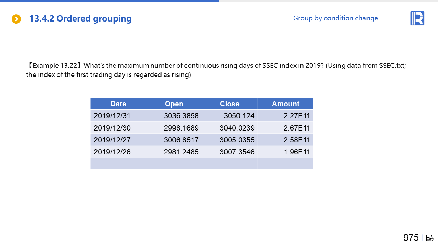Screen dimensions: 438x246
Task: Click the blue R logo icon
Action: point(417,18)
